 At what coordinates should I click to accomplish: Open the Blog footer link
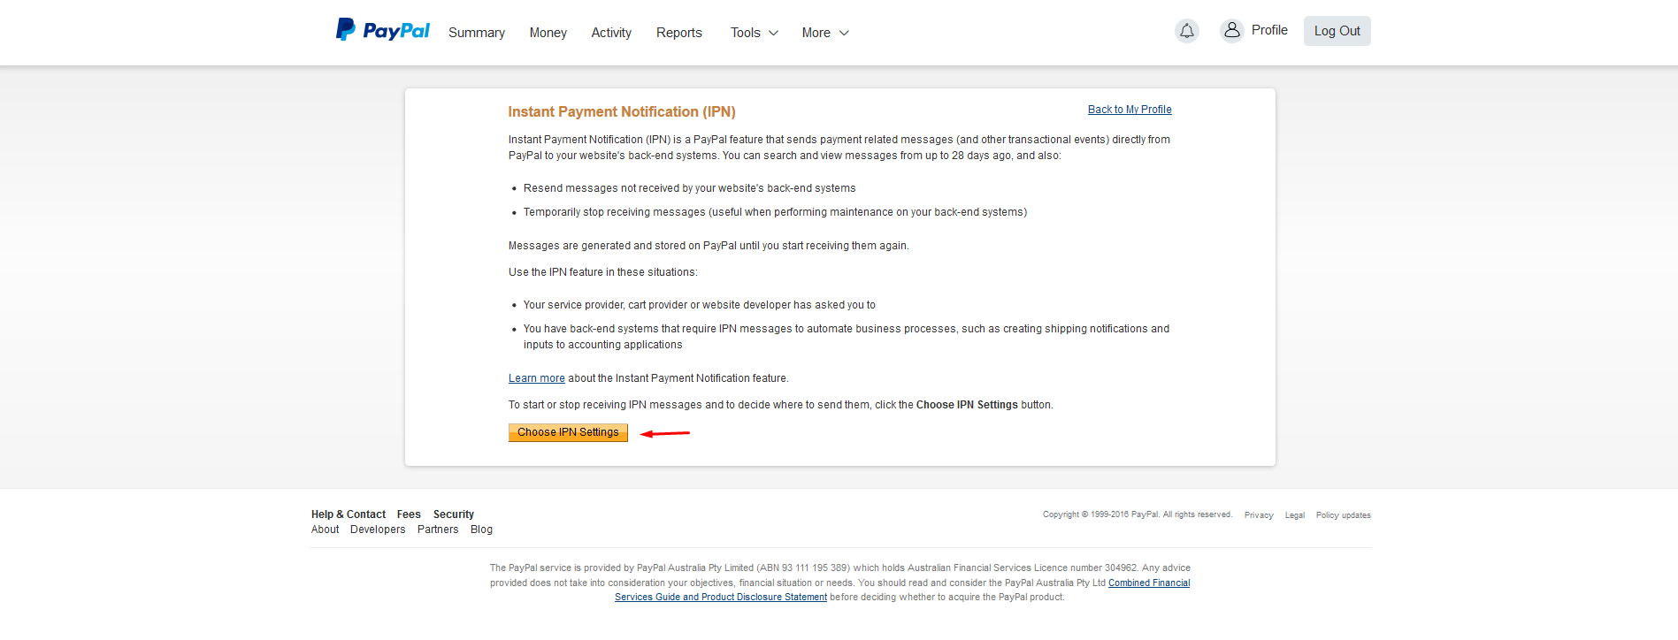click(x=481, y=530)
